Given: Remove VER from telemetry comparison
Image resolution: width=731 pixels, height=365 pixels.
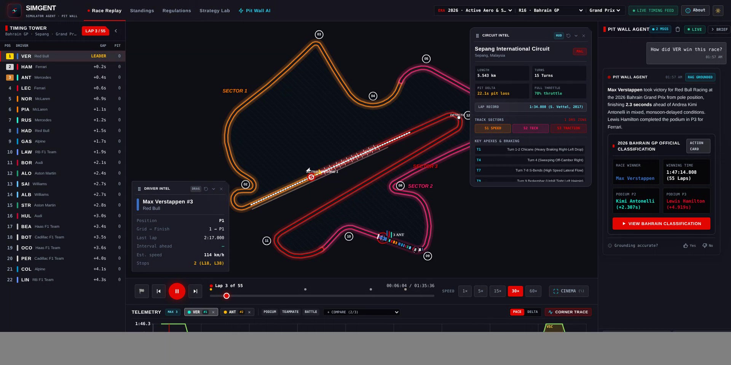Looking at the screenshot, I should click(213, 312).
